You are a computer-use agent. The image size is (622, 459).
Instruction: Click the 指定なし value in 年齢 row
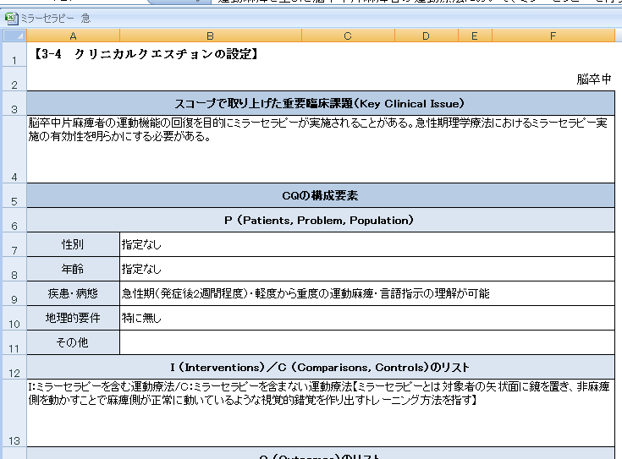(367, 269)
